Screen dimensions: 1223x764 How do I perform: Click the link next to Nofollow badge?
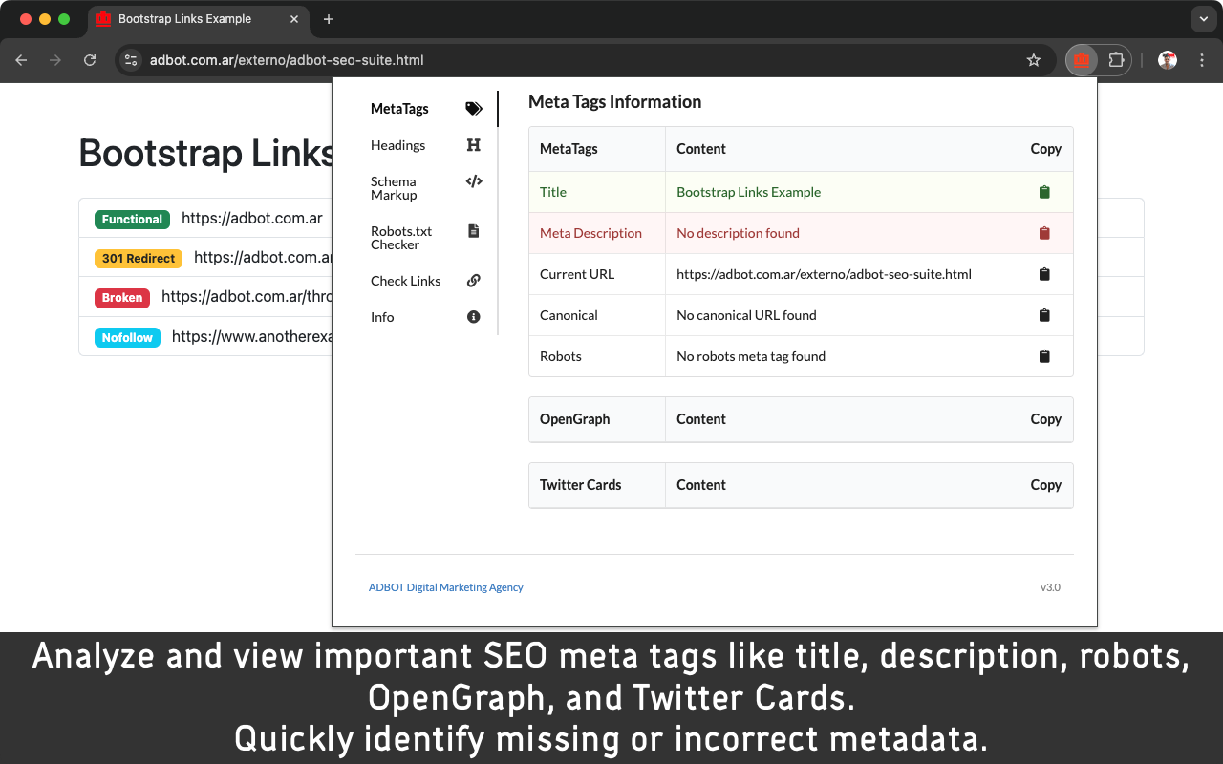[252, 337]
